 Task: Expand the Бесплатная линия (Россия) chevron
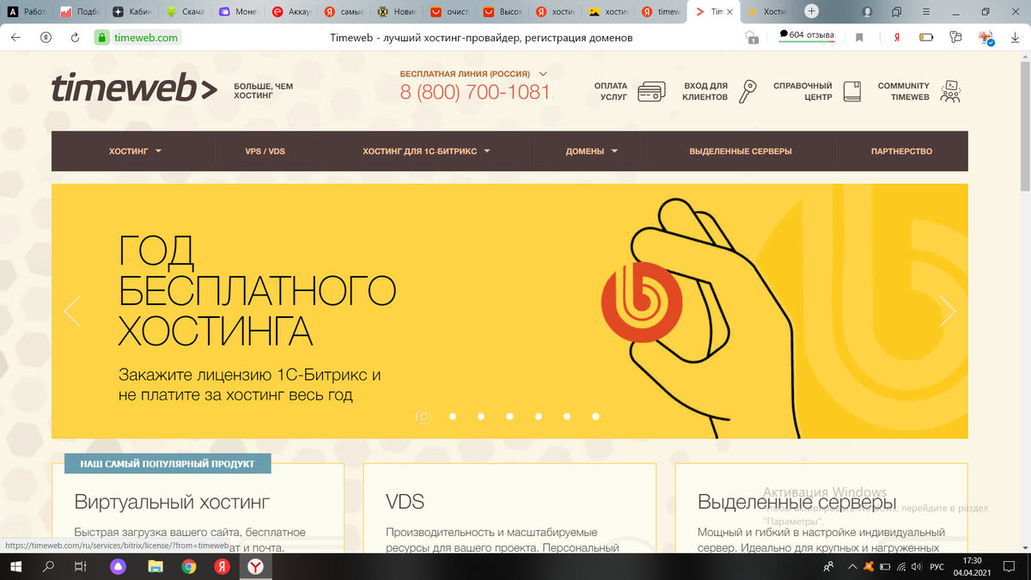click(x=542, y=74)
